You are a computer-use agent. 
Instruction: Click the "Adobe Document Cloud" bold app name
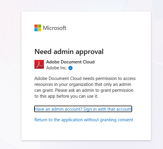click(70, 62)
